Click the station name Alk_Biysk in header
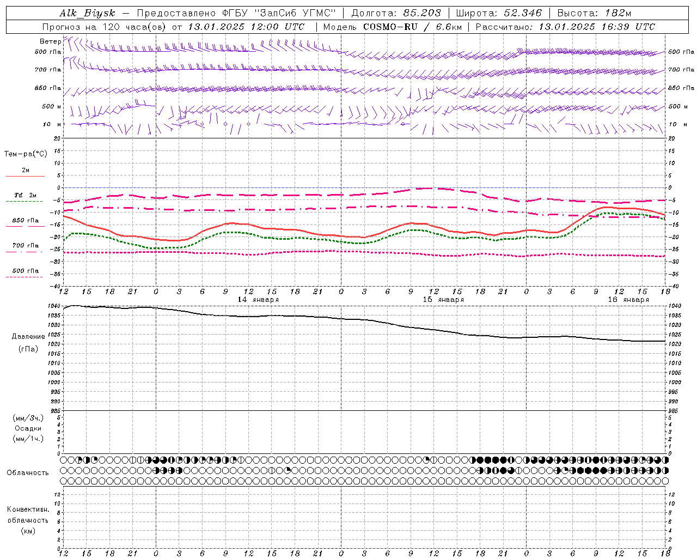The height and width of the screenshot is (558, 697). point(87,13)
